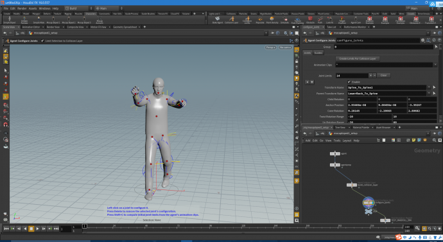Switch to the Geometry Spreadsheet tab
Image resolution: width=443 pixels, height=242 pixels.
point(125,27)
